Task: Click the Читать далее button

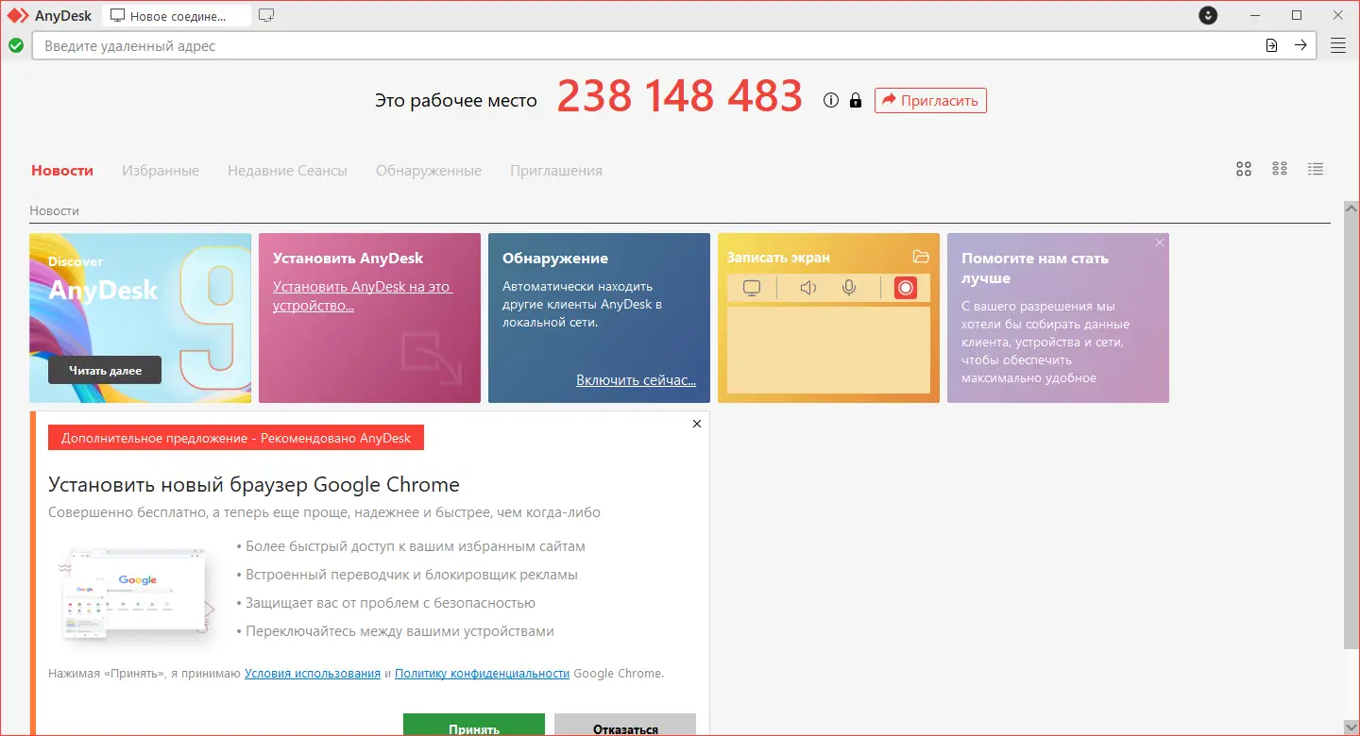Action: (x=105, y=371)
